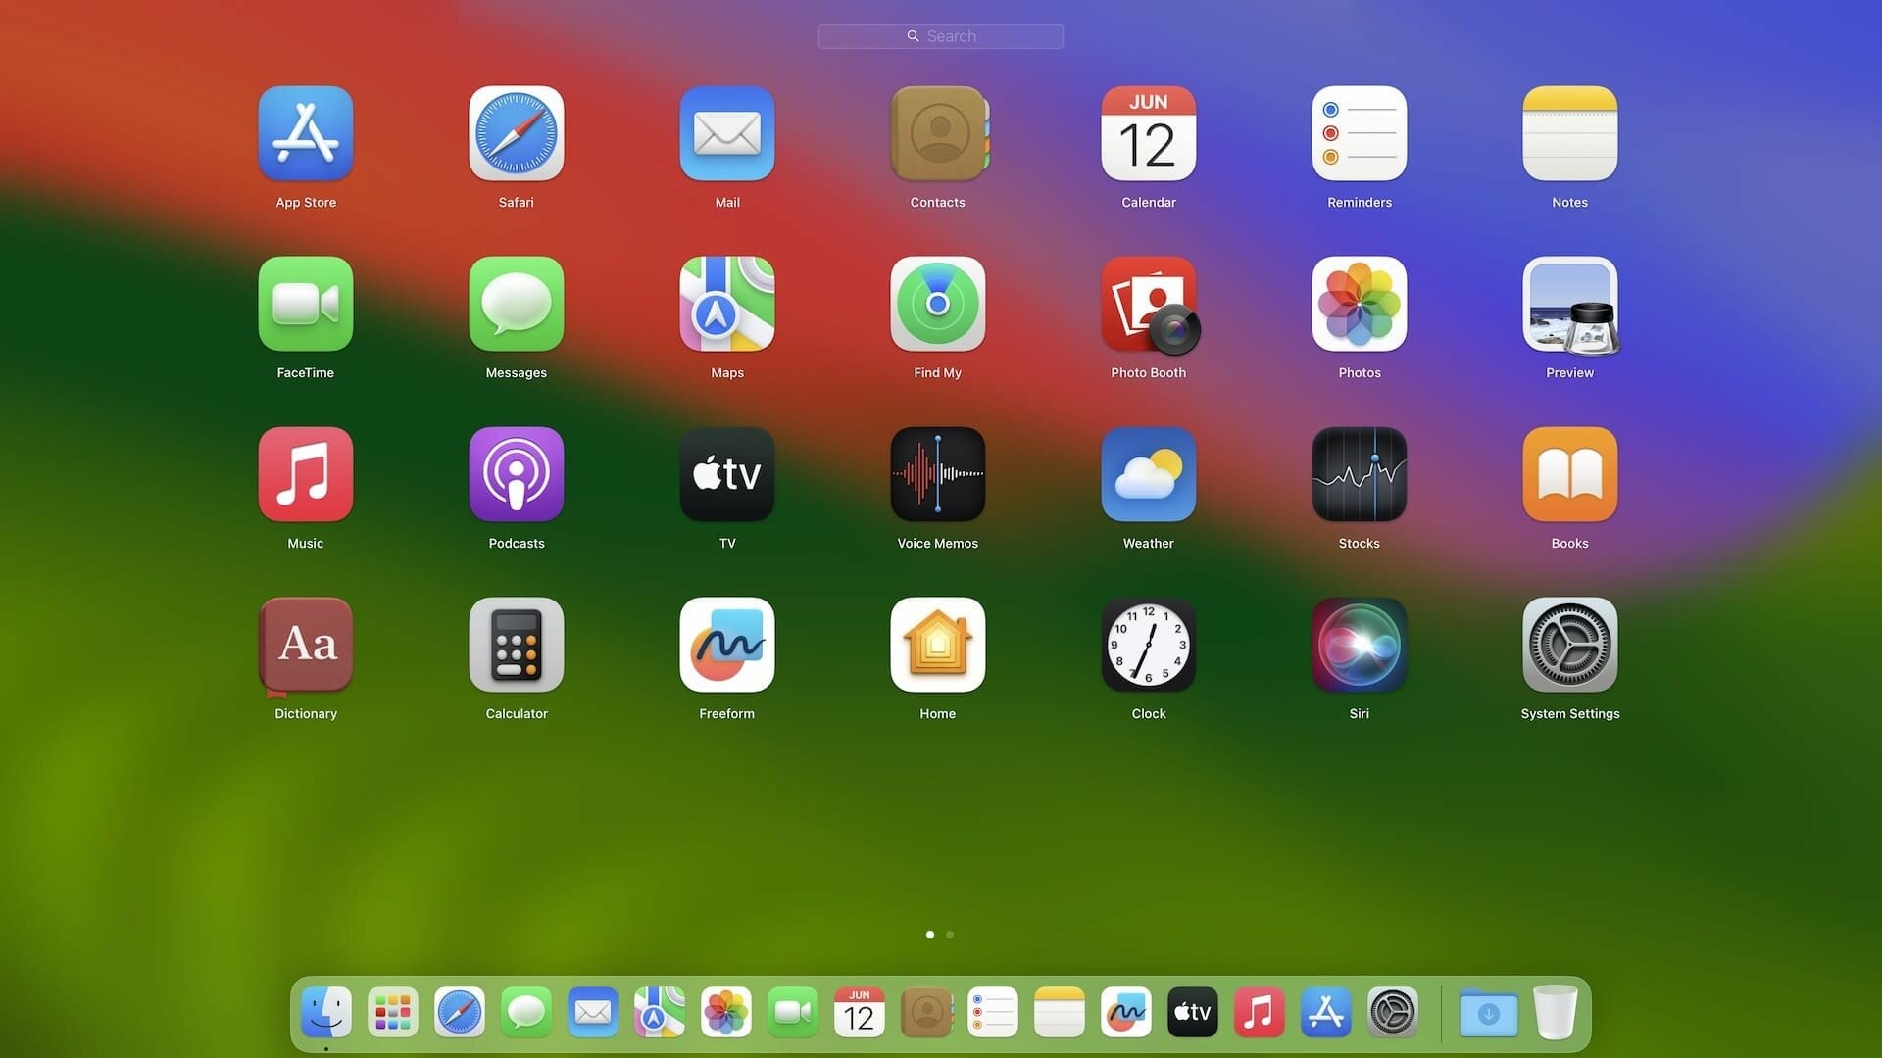Open Contacts from the Dock
This screenshot has height=1058, width=1882.
tap(926, 1012)
